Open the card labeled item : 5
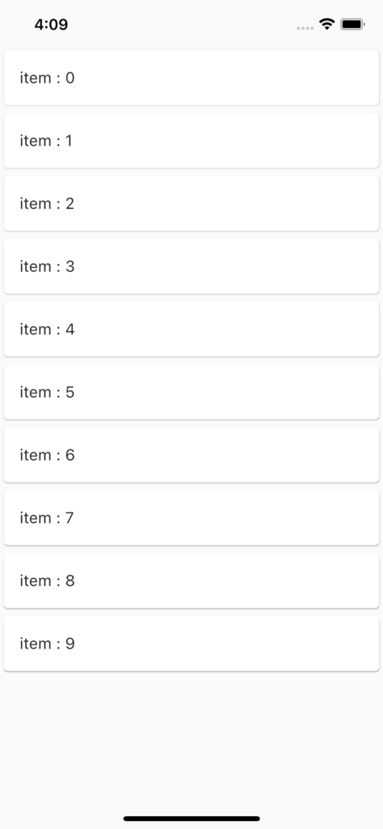This screenshot has height=829, width=383. 191,393
